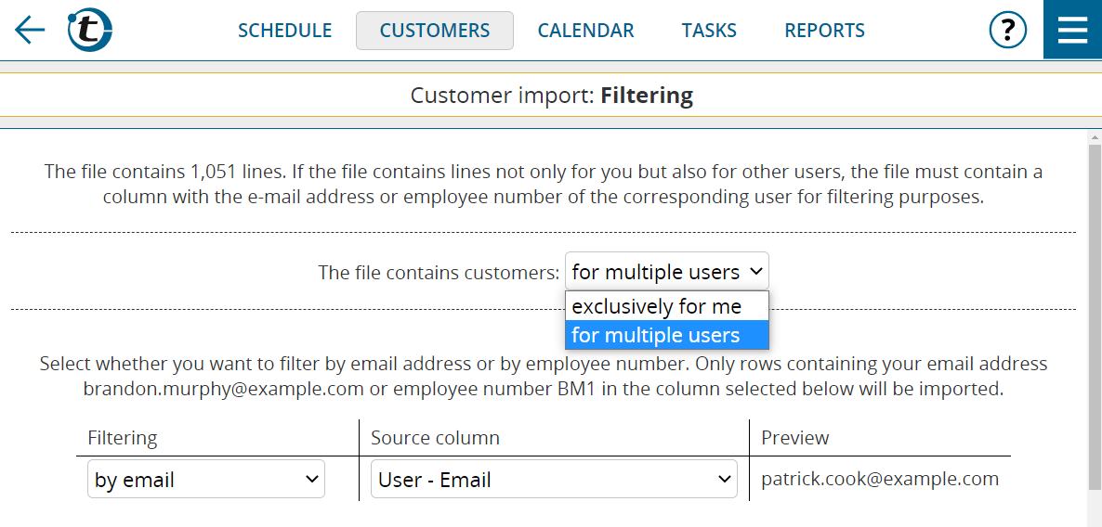The image size is (1102, 527).
Task: Click the round 't' app logo
Action: click(x=90, y=31)
